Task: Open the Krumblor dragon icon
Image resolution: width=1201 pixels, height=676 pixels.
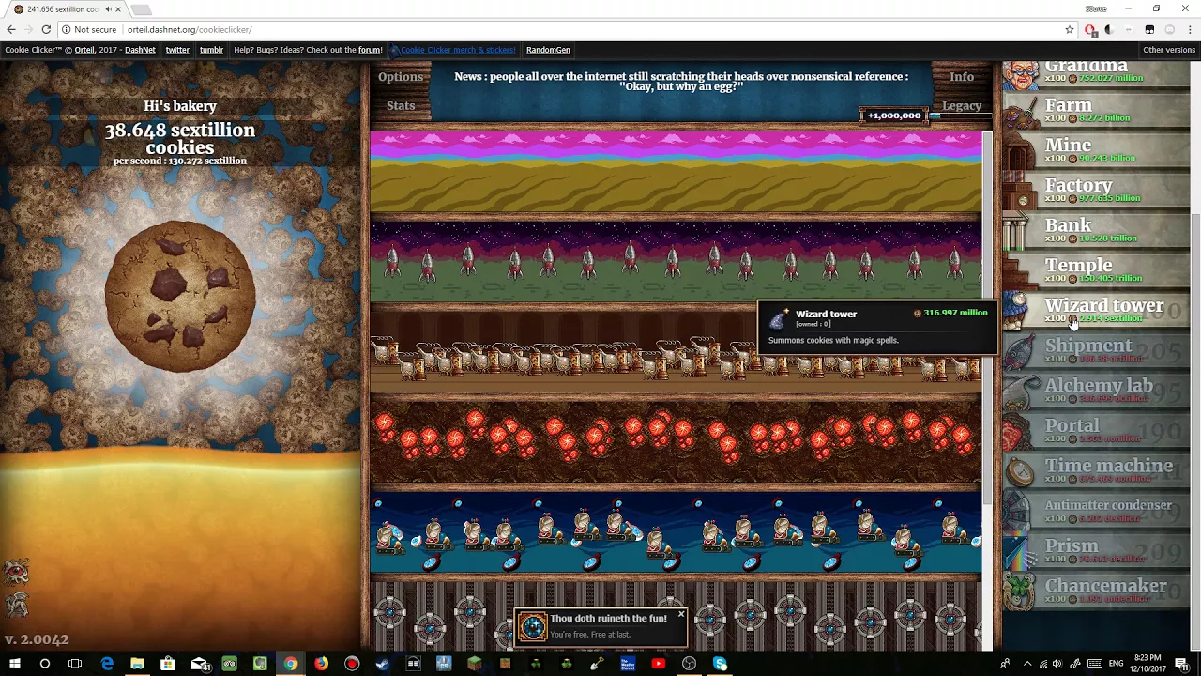Action: (x=16, y=606)
